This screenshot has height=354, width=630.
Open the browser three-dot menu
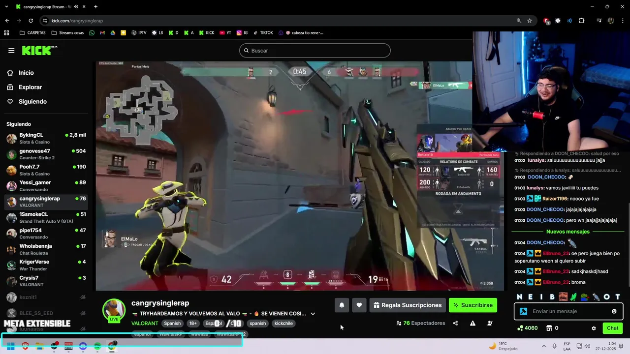coord(623,21)
